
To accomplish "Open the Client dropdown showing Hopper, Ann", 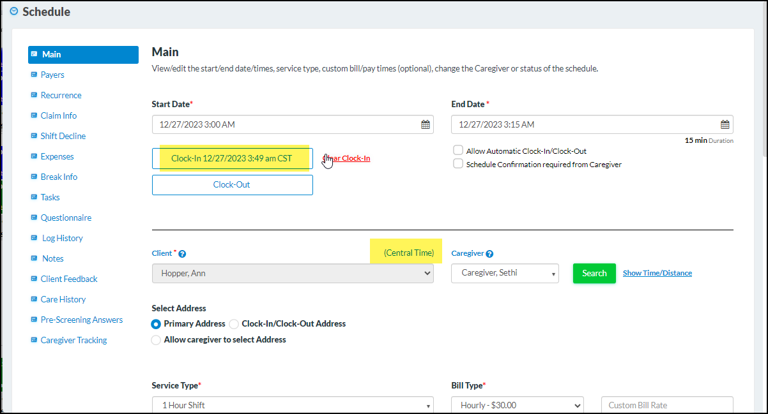I will point(292,273).
